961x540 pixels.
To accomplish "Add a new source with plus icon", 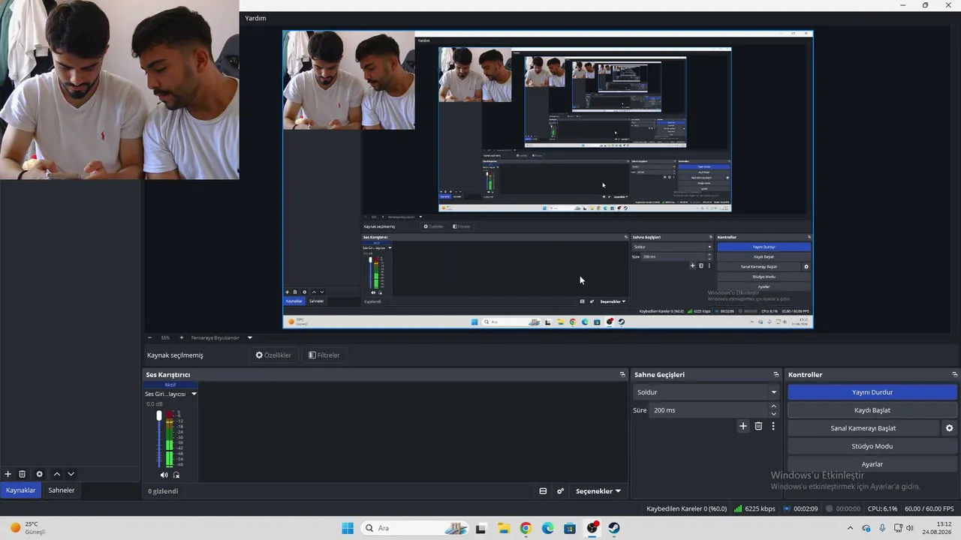I will point(8,474).
